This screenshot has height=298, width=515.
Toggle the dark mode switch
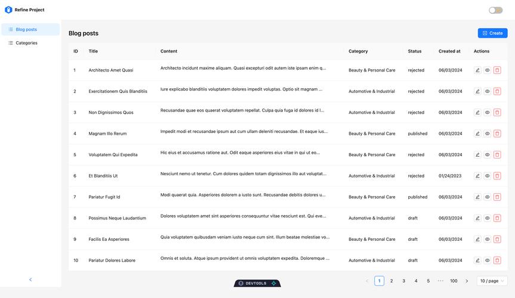pyautogui.click(x=495, y=10)
